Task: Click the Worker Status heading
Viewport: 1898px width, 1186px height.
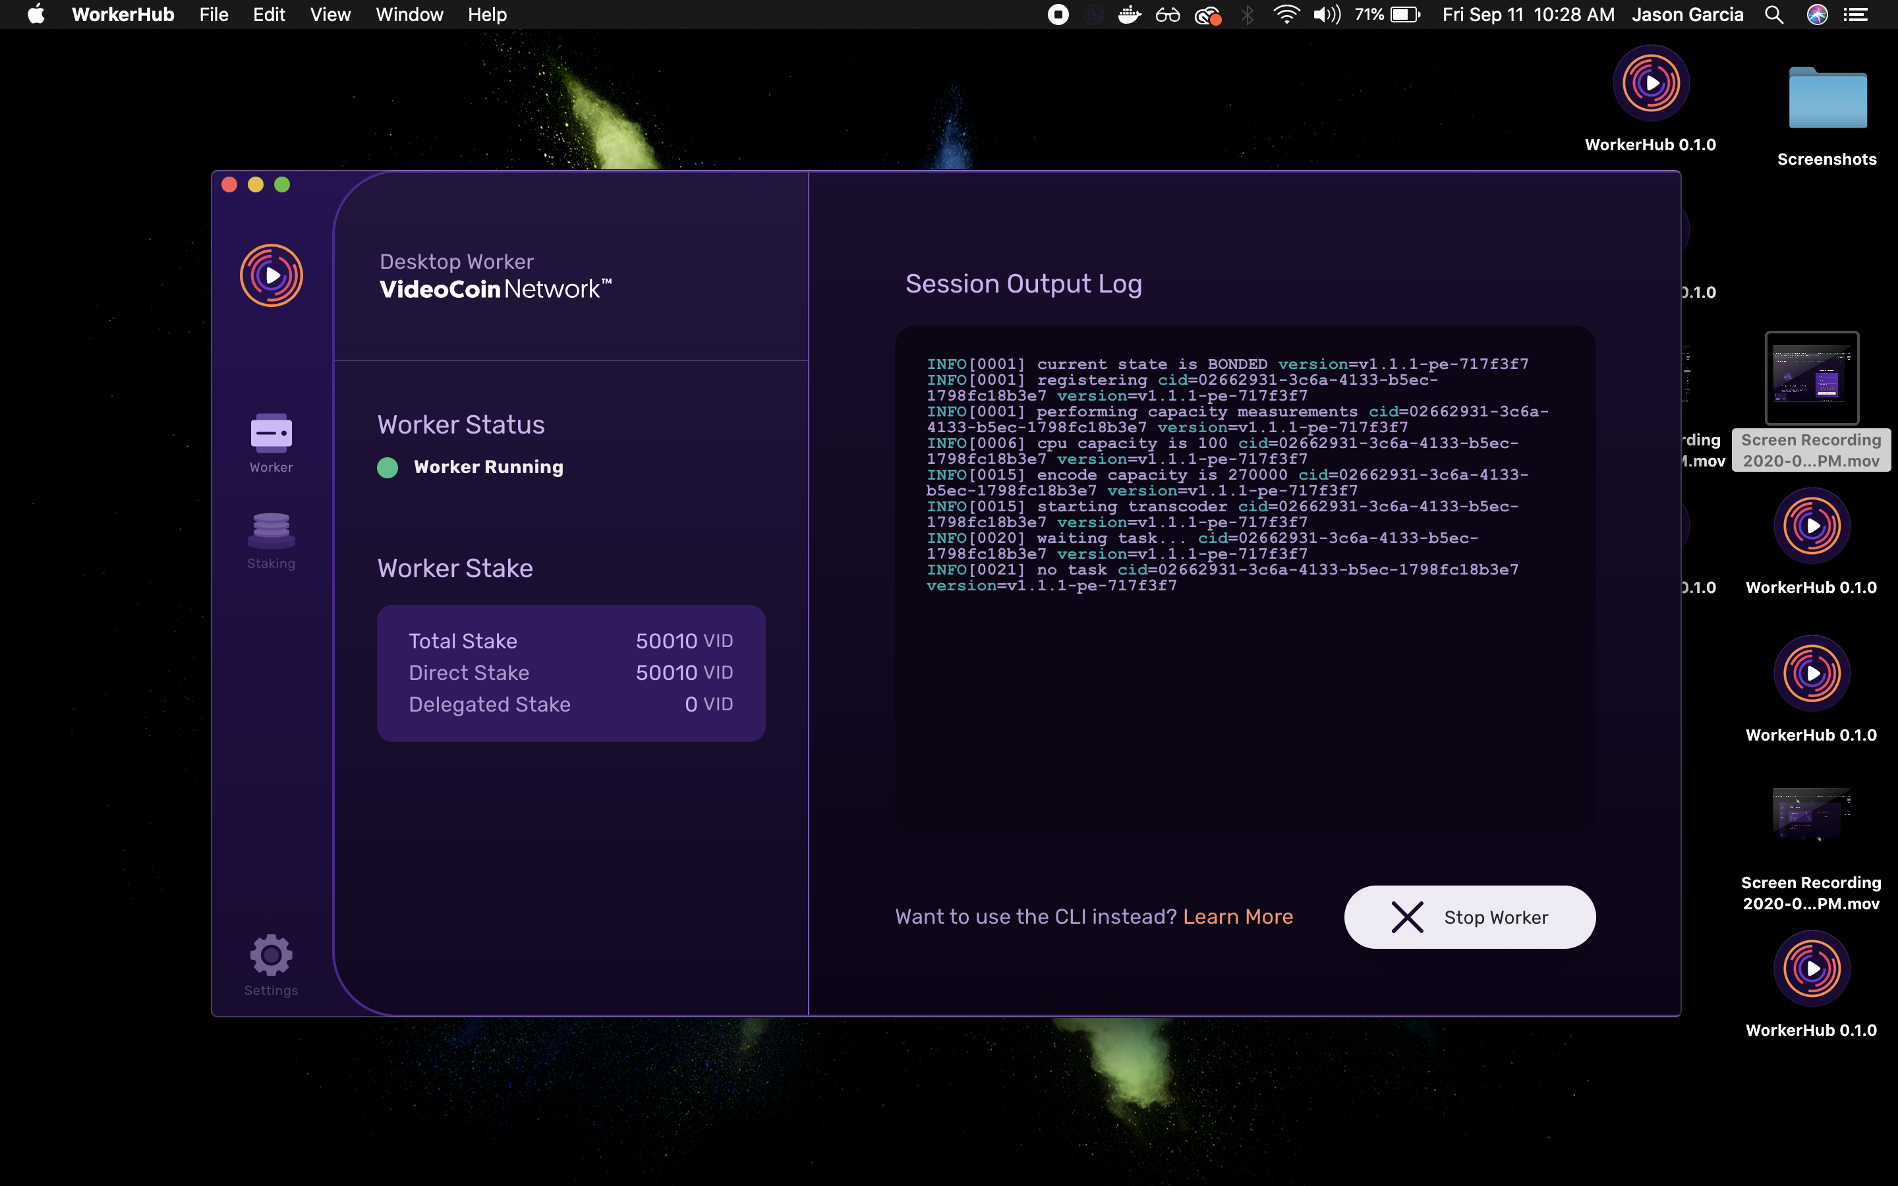Action: [461, 424]
